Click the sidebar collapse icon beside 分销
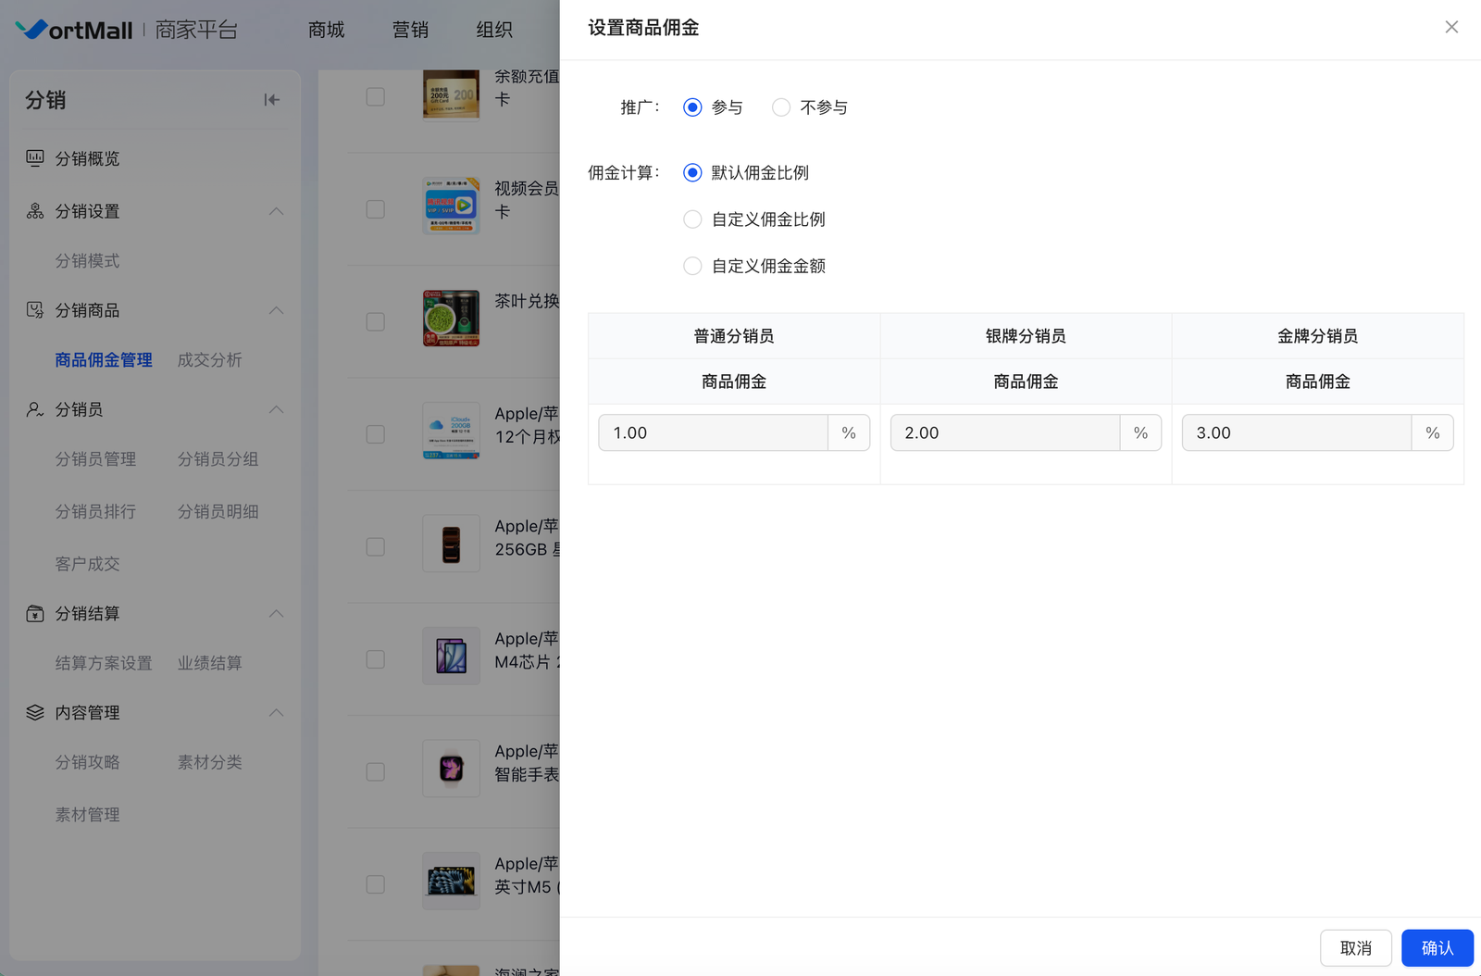1481x976 pixels. pyautogui.click(x=271, y=100)
